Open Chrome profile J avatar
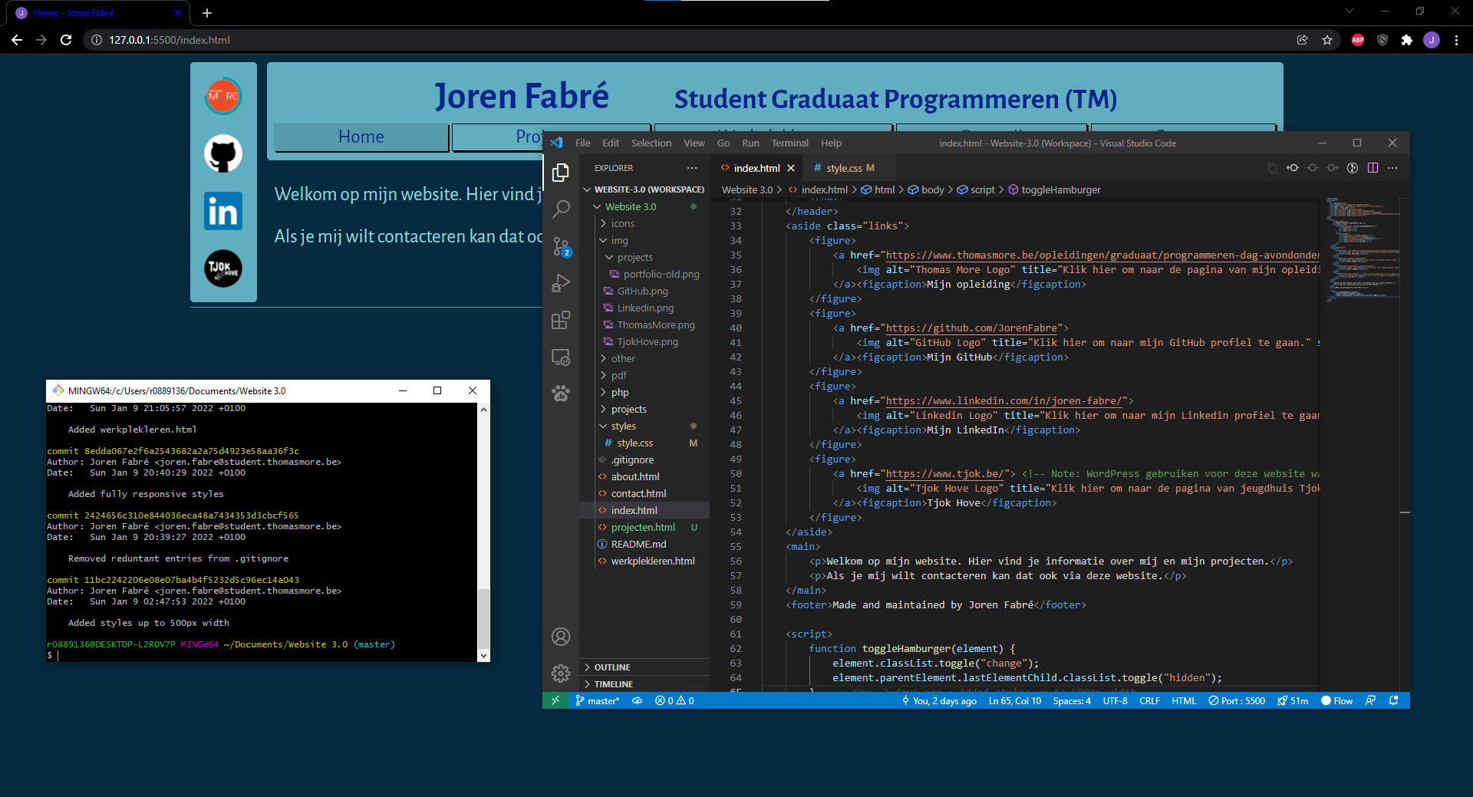The image size is (1473, 797). point(1432,40)
